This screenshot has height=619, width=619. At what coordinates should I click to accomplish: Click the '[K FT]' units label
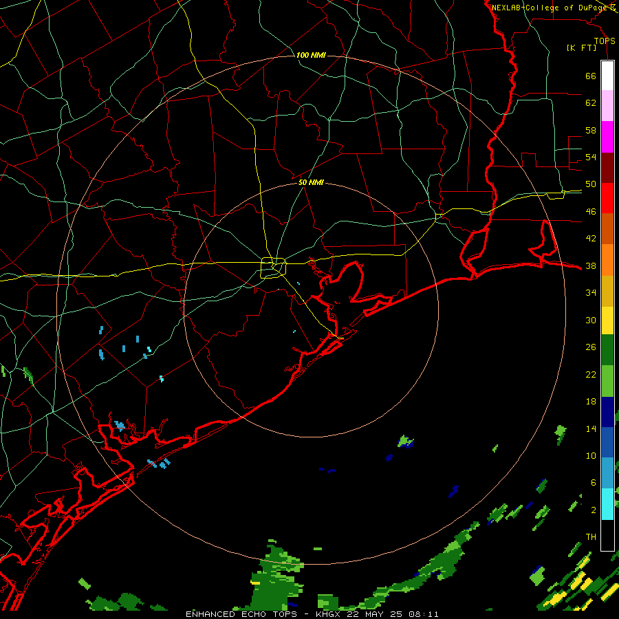point(581,47)
